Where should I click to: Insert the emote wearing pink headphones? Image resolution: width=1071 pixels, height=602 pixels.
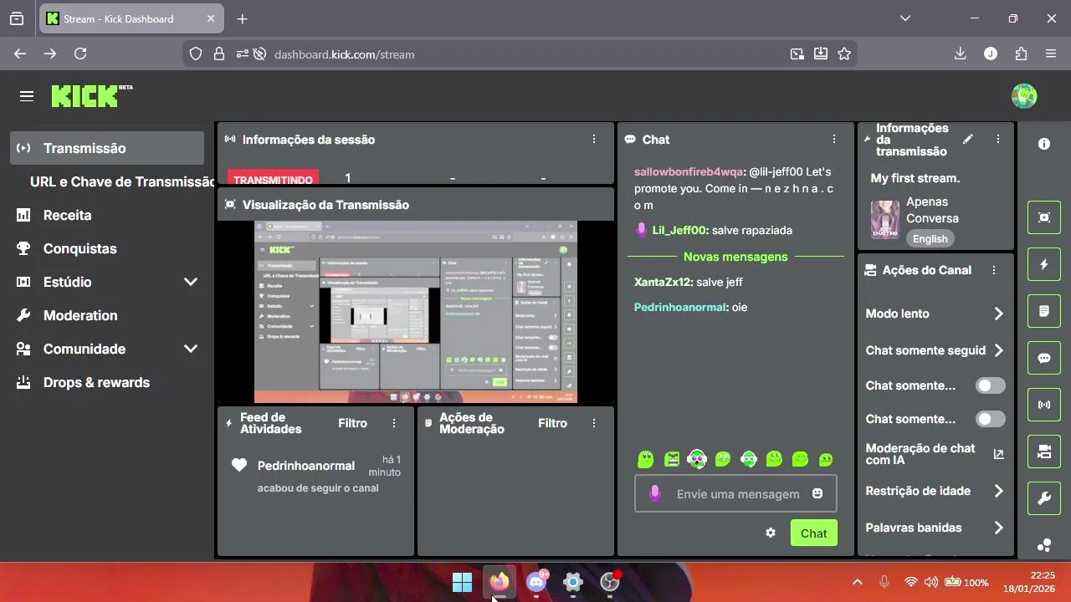click(x=697, y=458)
